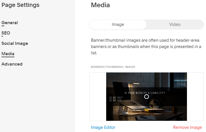Click the focal point circle on banner
This screenshot has width=206, height=132.
(147, 97)
